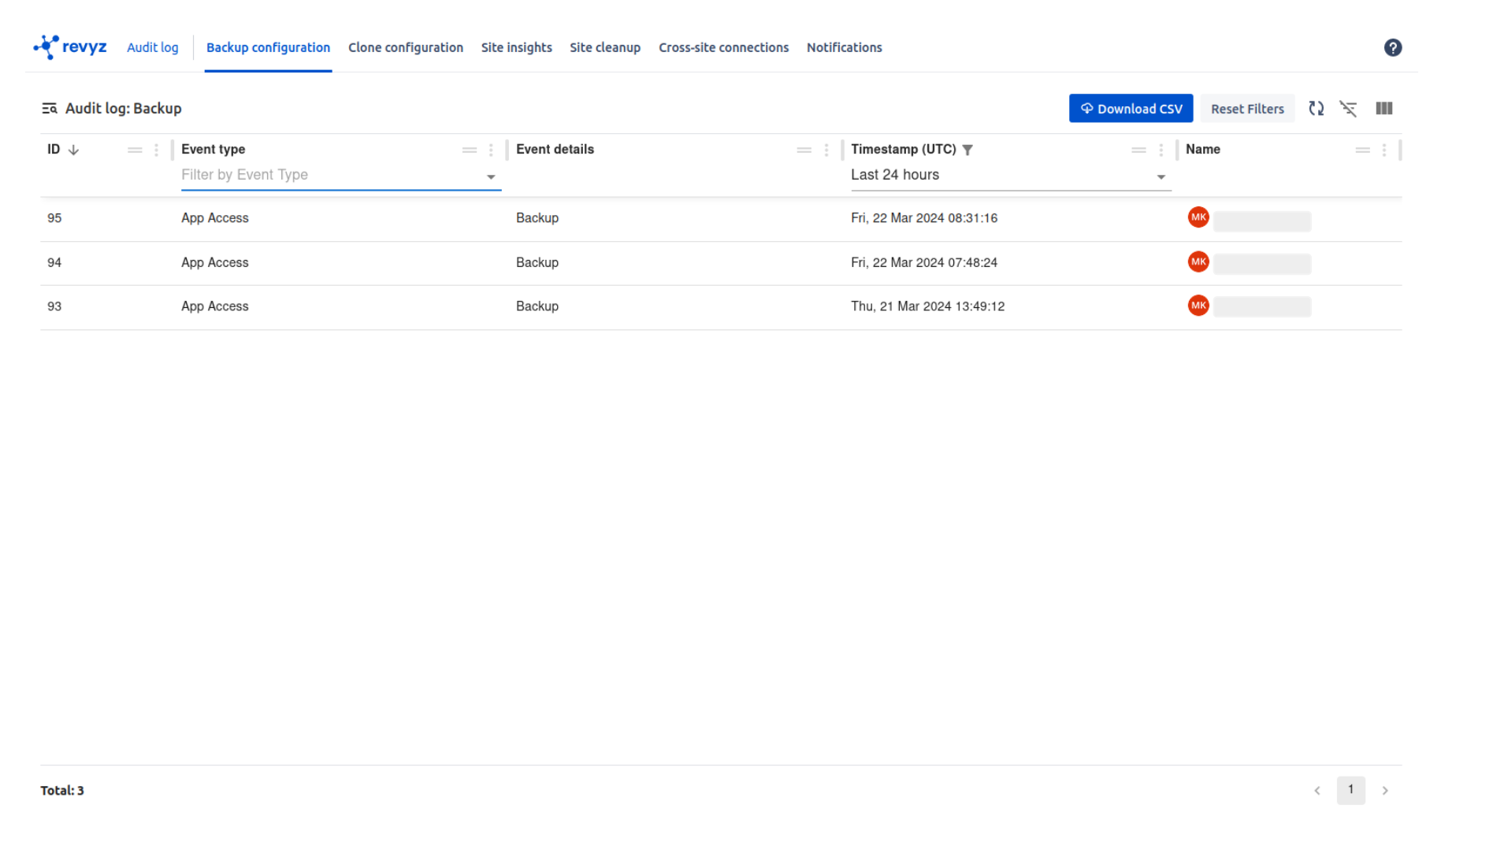The height and width of the screenshot is (849, 1508).
Task: Grab the Timestamp column drag handle
Action: pyautogui.click(x=1138, y=150)
